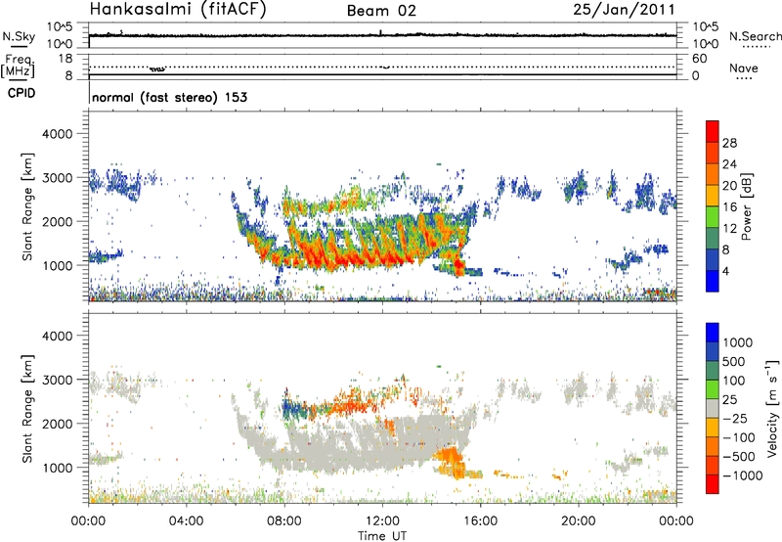Click the 20:00 time axis label

pyautogui.click(x=578, y=521)
